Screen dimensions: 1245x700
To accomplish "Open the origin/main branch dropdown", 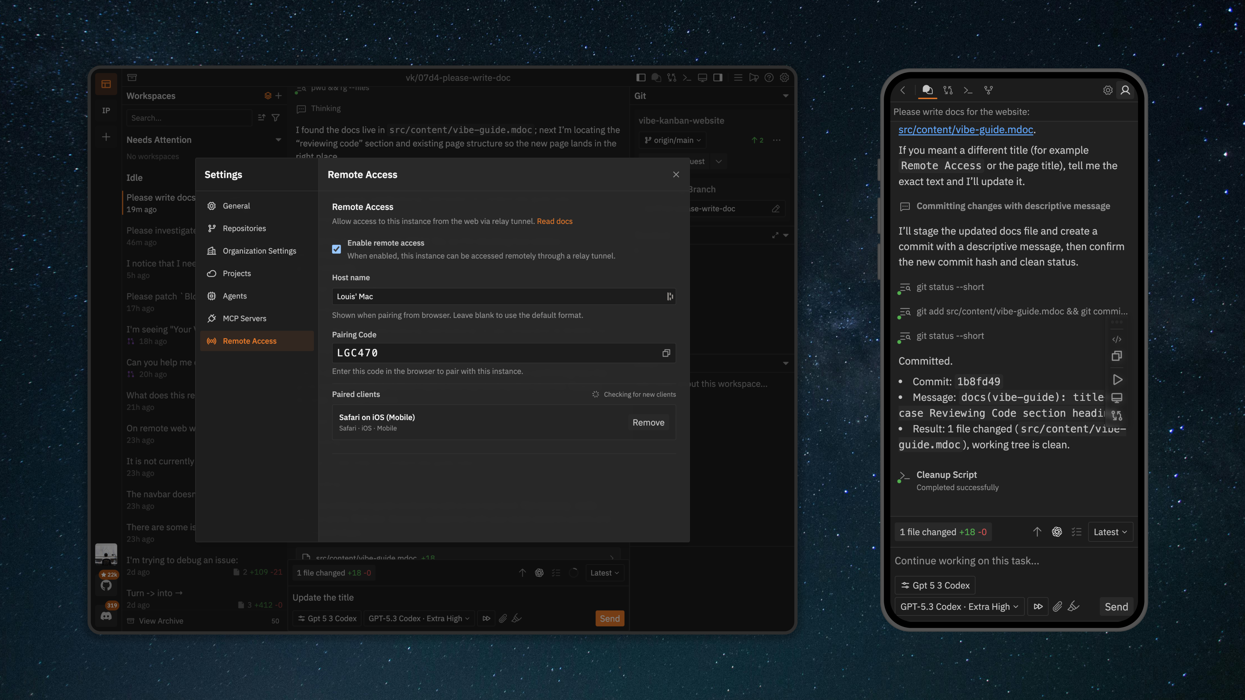I will 672,140.
